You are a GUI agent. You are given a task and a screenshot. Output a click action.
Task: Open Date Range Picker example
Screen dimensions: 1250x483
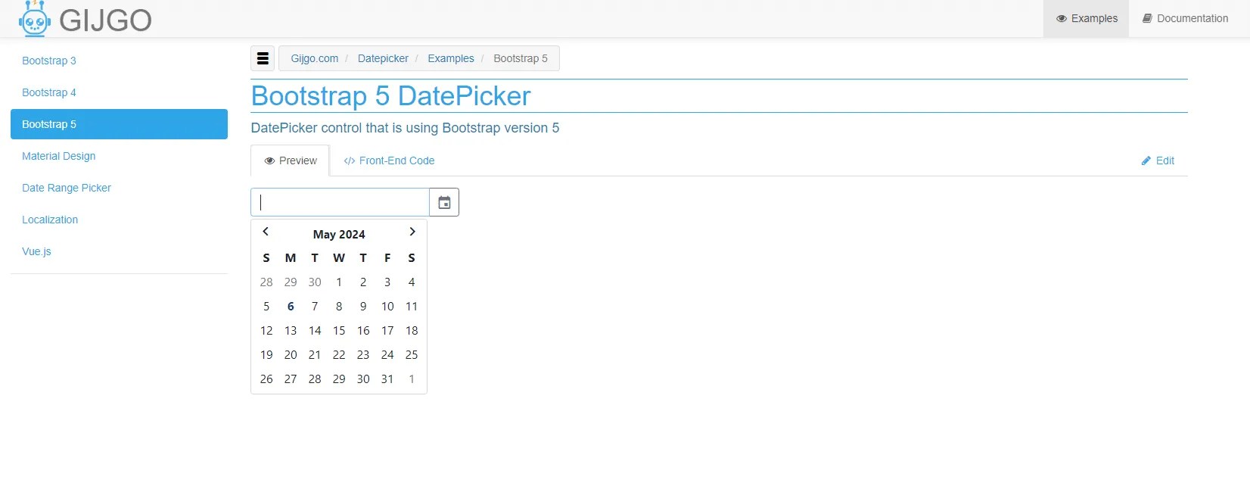[67, 188]
